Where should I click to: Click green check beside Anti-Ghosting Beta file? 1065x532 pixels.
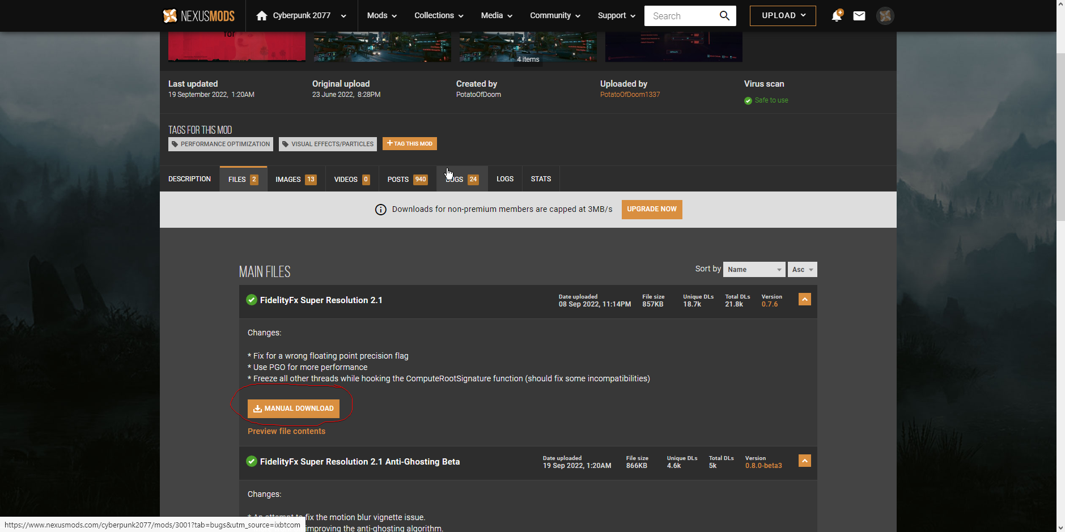pos(252,461)
